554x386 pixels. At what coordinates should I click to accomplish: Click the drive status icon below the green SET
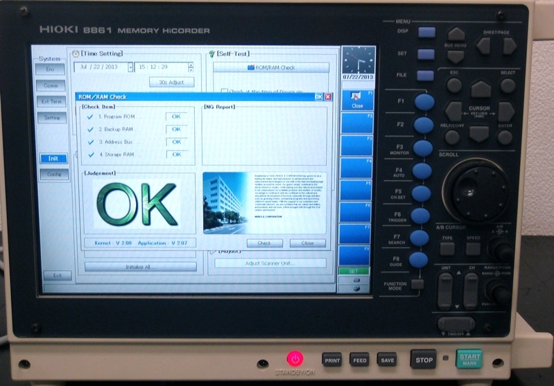coord(356,280)
